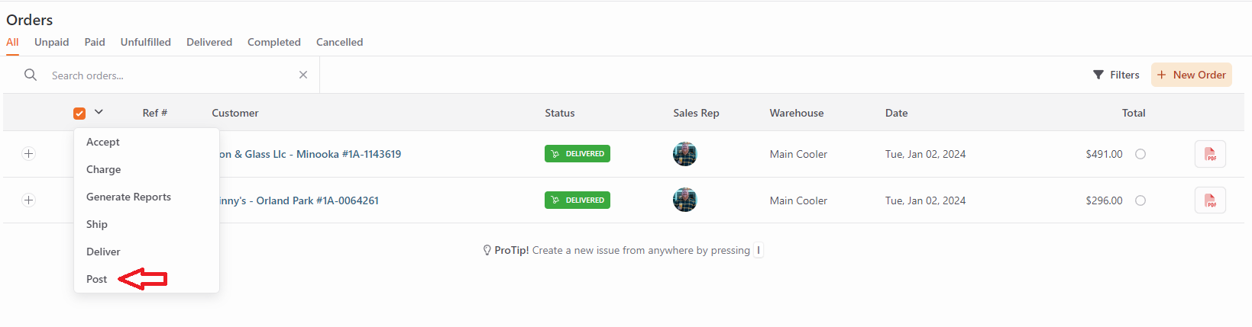
Task: Uncheck the orange select-all checkbox
Action: pyautogui.click(x=79, y=114)
